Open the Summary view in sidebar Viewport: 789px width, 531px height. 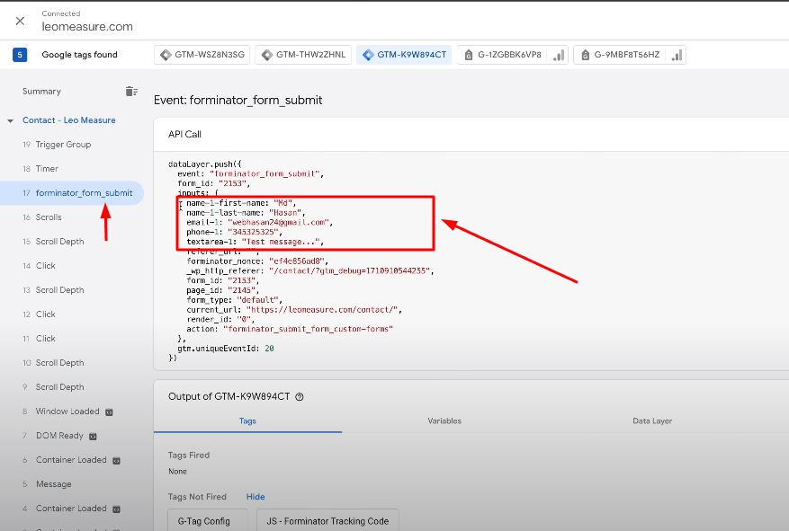[41, 92]
